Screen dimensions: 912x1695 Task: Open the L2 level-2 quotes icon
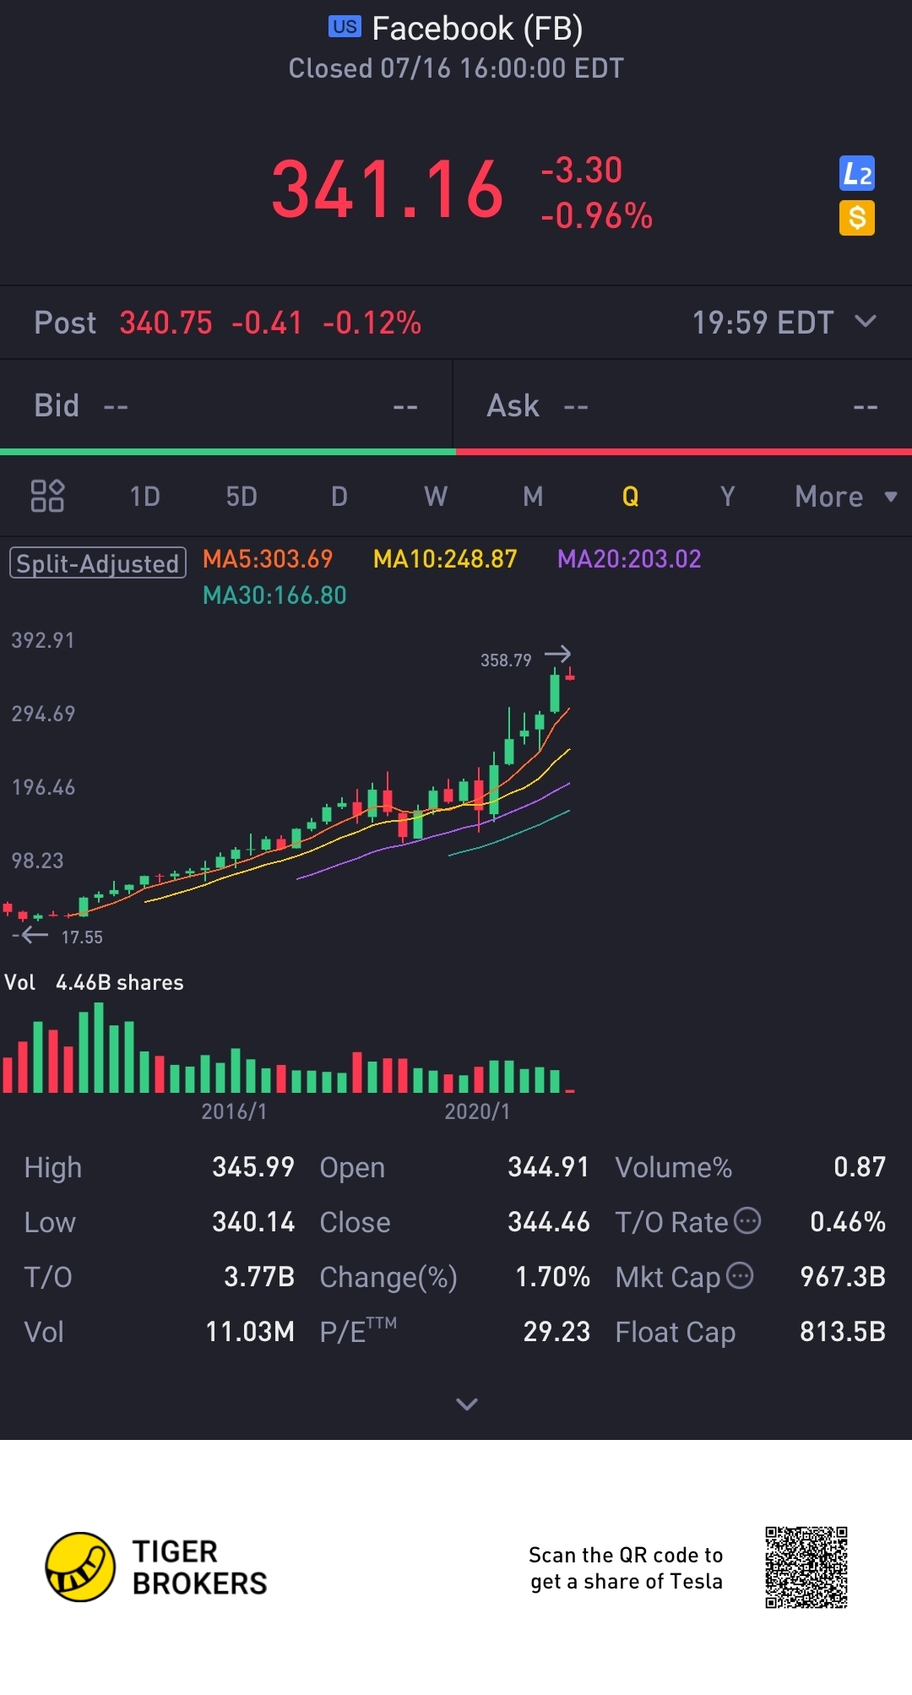856,174
